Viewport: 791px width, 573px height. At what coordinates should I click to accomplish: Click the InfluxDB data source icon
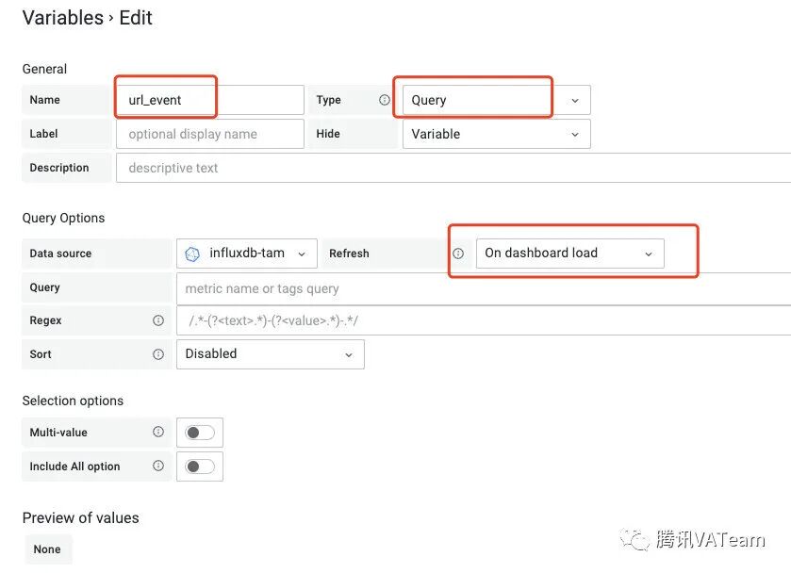pyautogui.click(x=192, y=254)
